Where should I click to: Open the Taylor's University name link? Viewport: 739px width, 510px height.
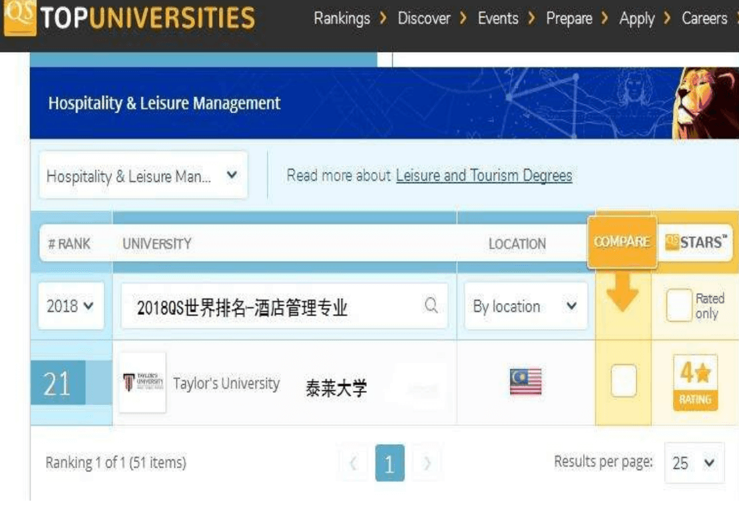pos(226,383)
